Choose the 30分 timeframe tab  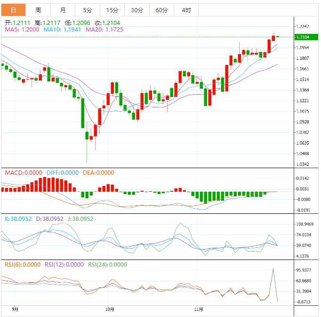tap(137, 10)
